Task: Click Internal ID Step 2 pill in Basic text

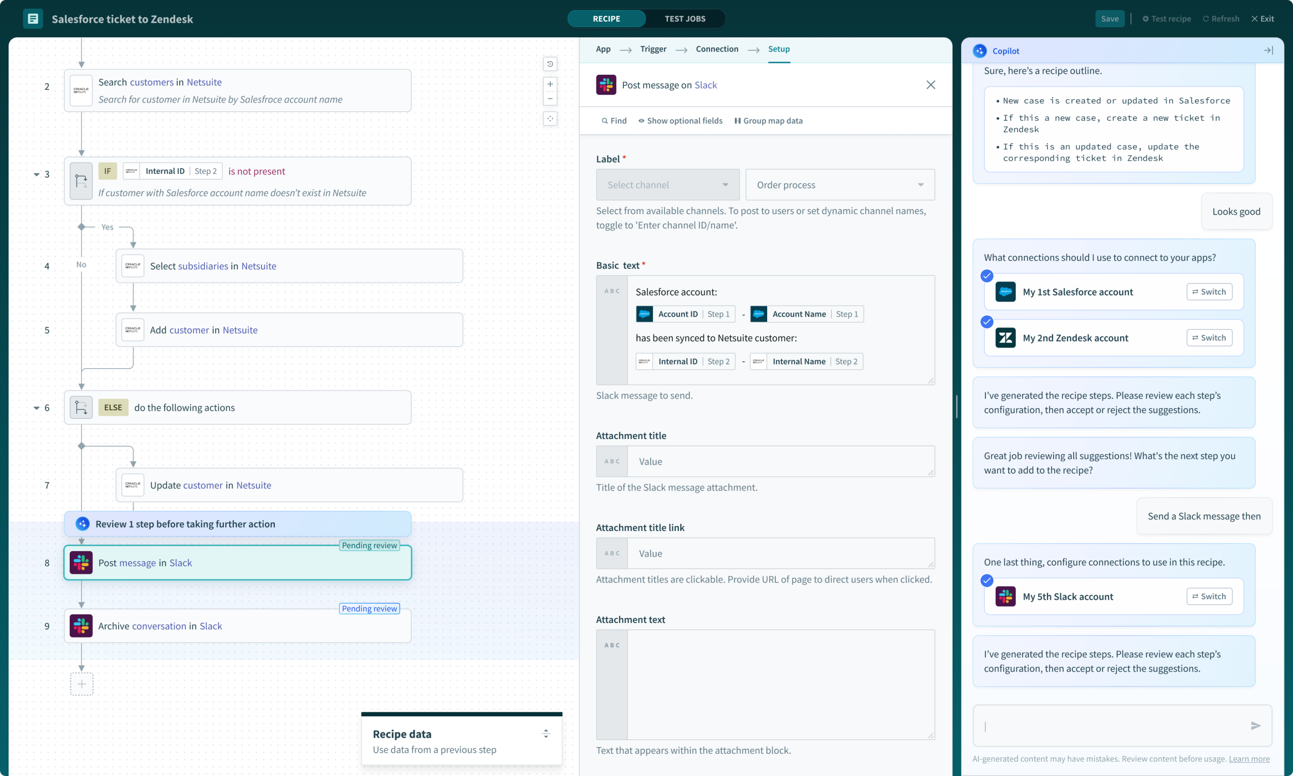Action: click(x=685, y=361)
